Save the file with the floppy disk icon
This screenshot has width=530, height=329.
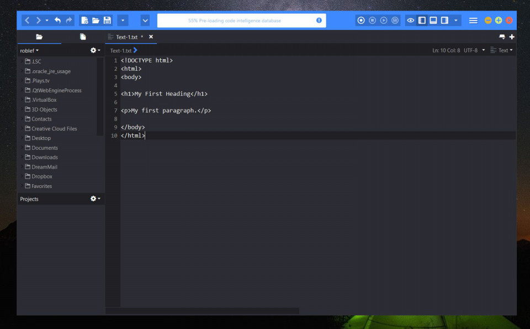107,20
